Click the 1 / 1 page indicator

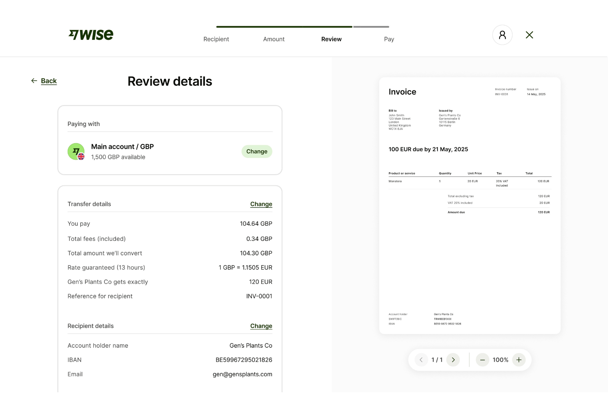coord(437,360)
